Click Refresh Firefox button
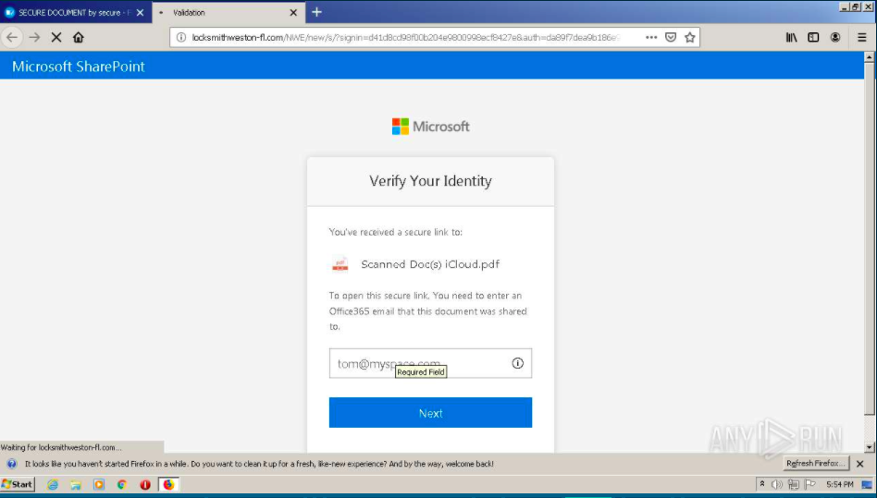 (815, 464)
